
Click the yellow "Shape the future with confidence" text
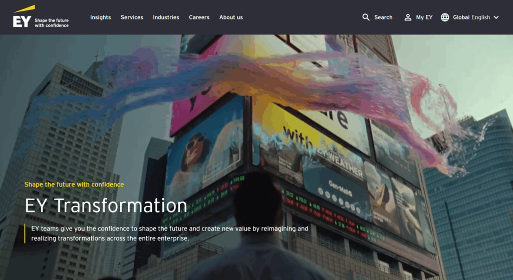coord(74,184)
